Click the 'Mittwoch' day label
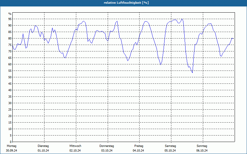The image size is (247, 154). pos(75,146)
